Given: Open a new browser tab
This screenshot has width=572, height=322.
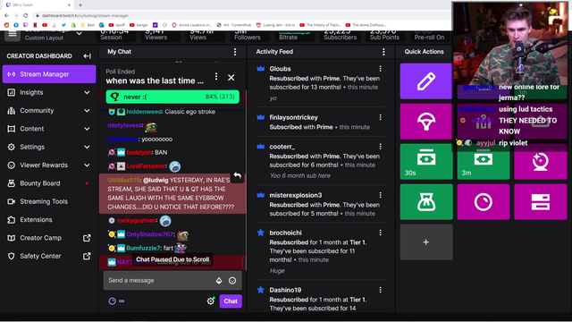Looking at the screenshot, I should (x=80, y=5).
